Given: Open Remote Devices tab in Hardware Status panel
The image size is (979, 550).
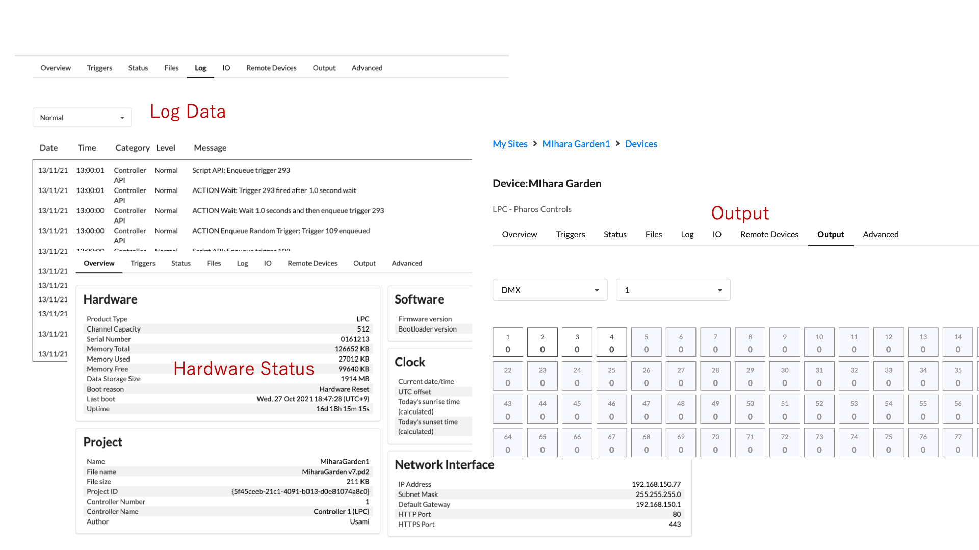Looking at the screenshot, I should [313, 263].
